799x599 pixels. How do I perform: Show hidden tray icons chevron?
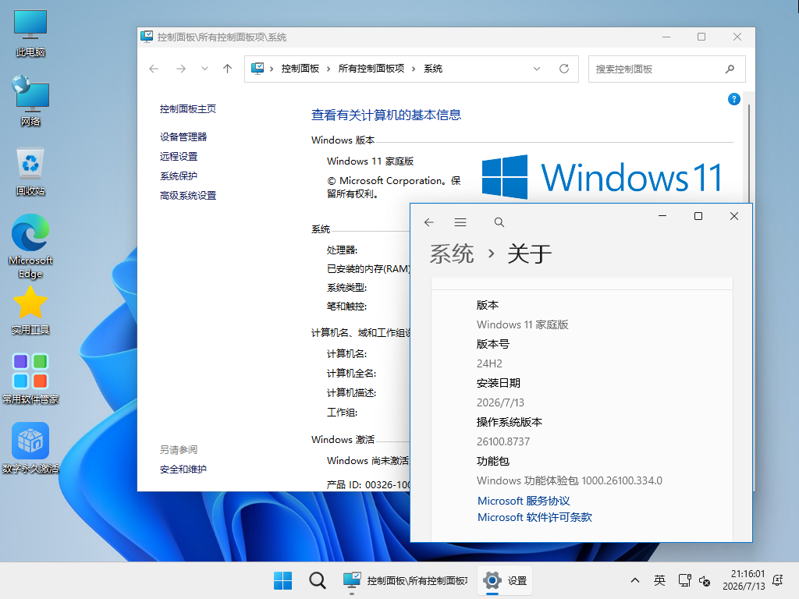(x=635, y=580)
